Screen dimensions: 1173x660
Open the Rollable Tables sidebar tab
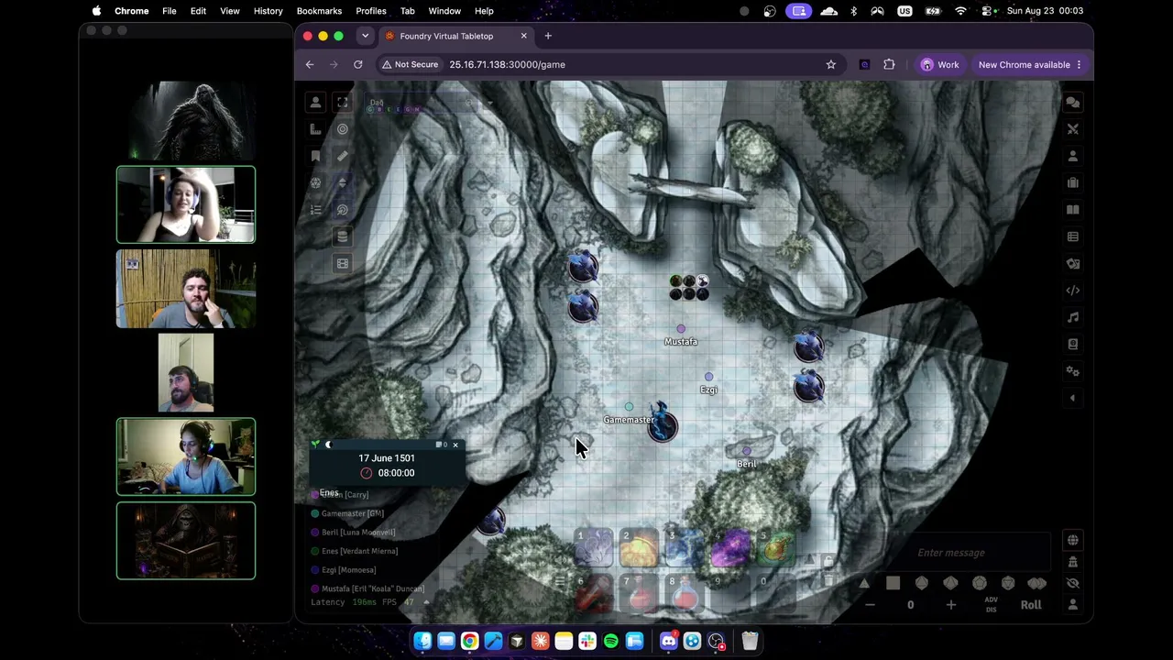[x=1073, y=236]
